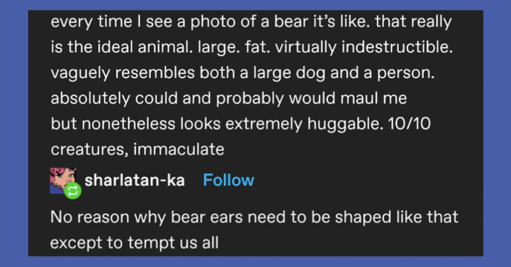Click the line starting "every time I see"
Image resolution: width=511 pixels, height=267 pixels.
252,22
